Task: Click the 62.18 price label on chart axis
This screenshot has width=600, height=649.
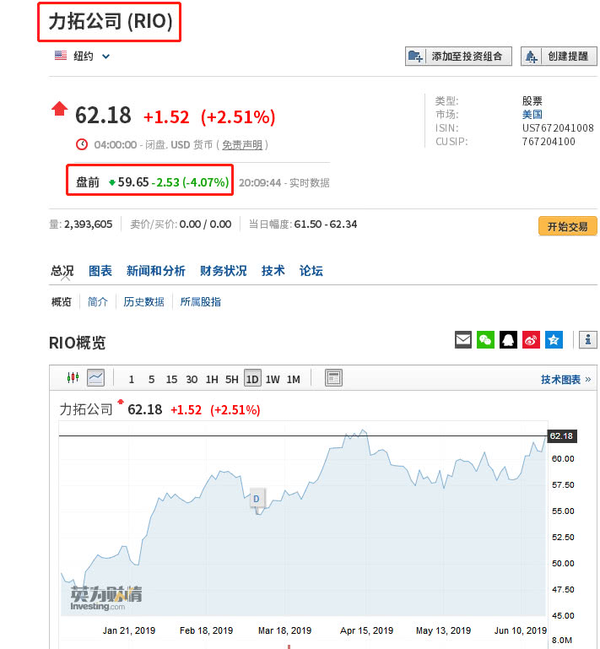Action: tap(561, 435)
